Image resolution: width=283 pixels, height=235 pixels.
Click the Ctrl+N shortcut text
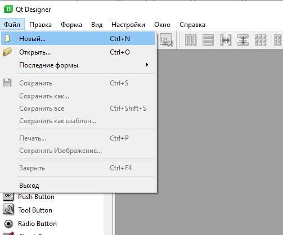(x=120, y=39)
